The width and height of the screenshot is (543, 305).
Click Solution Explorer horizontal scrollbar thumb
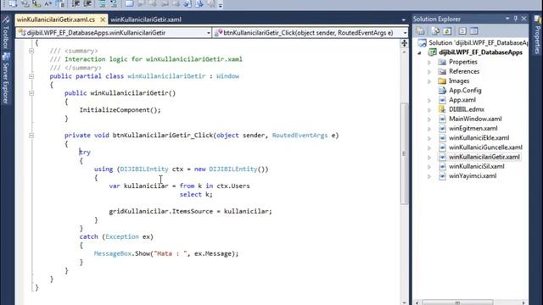point(457,302)
